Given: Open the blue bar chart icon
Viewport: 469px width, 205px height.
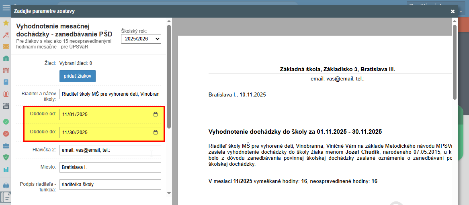Looking at the screenshot, I should [x=6, y=169].
